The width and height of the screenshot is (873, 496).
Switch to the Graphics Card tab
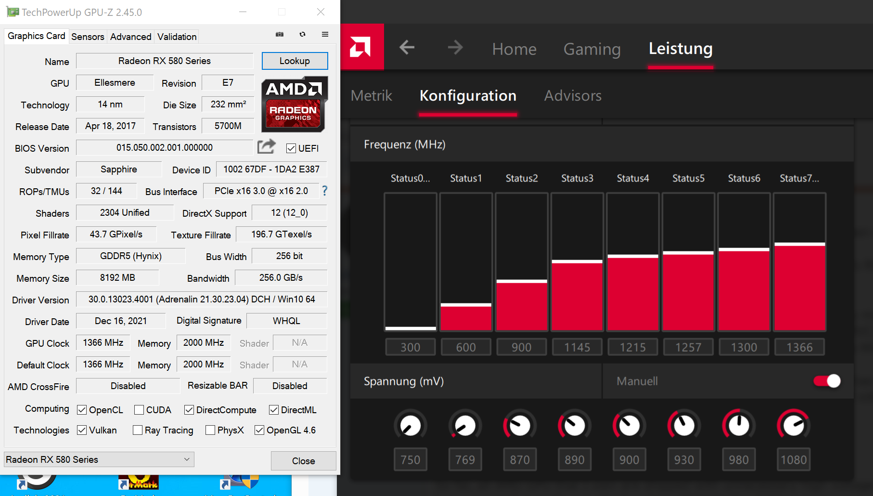[x=37, y=36]
